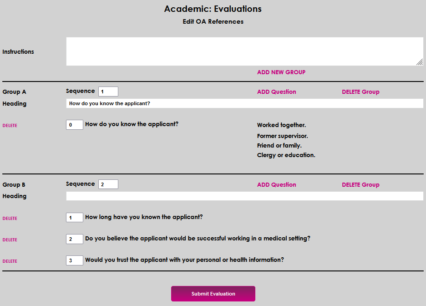Click the Instructions text area
The height and width of the screenshot is (306, 426).
click(x=244, y=51)
